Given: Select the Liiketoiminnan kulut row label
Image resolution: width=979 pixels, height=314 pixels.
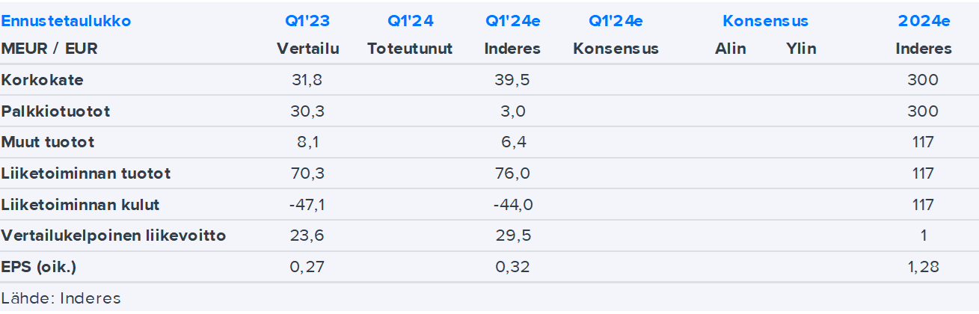Looking at the screenshot, I should [x=81, y=205].
